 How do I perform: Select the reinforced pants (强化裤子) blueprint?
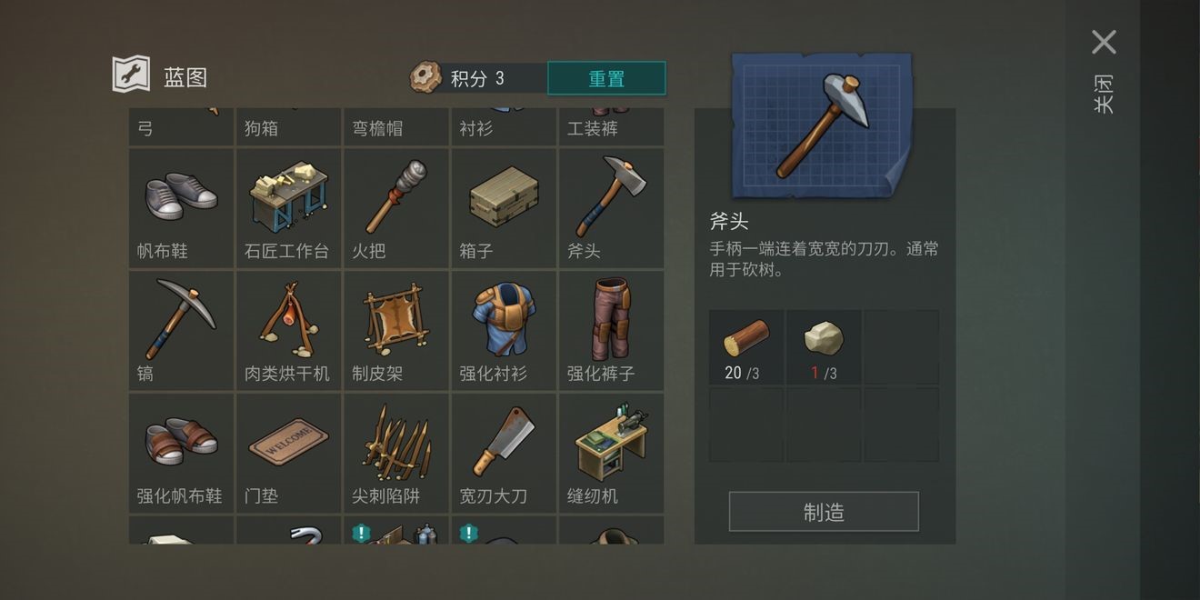pos(611,331)
